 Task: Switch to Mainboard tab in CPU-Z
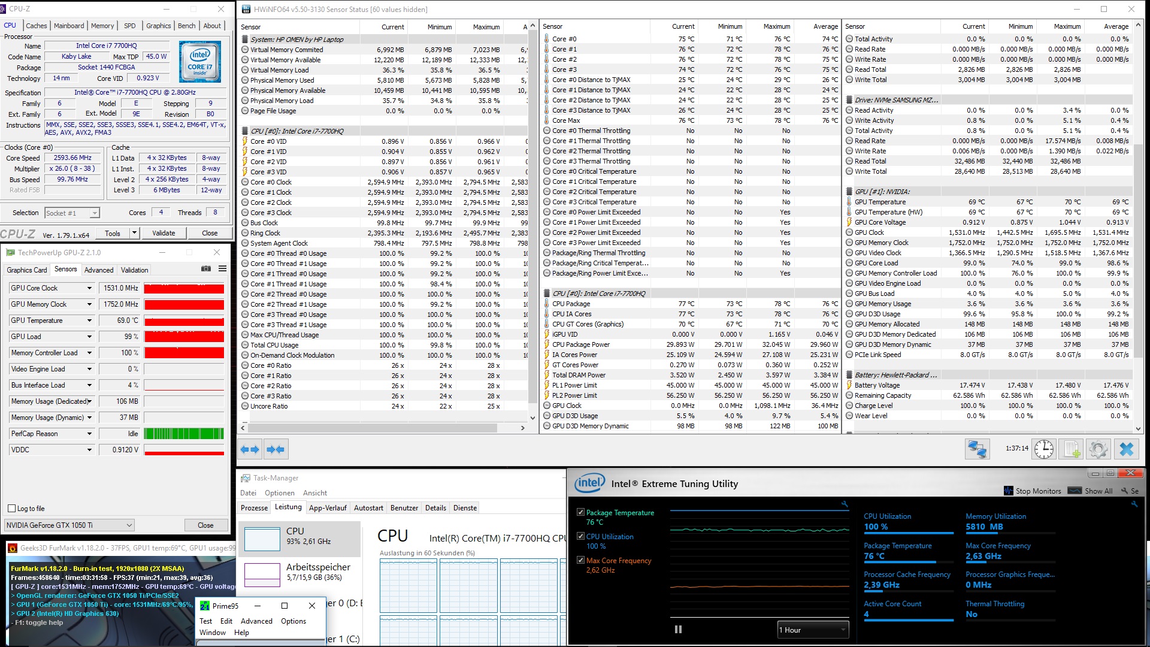69,26
